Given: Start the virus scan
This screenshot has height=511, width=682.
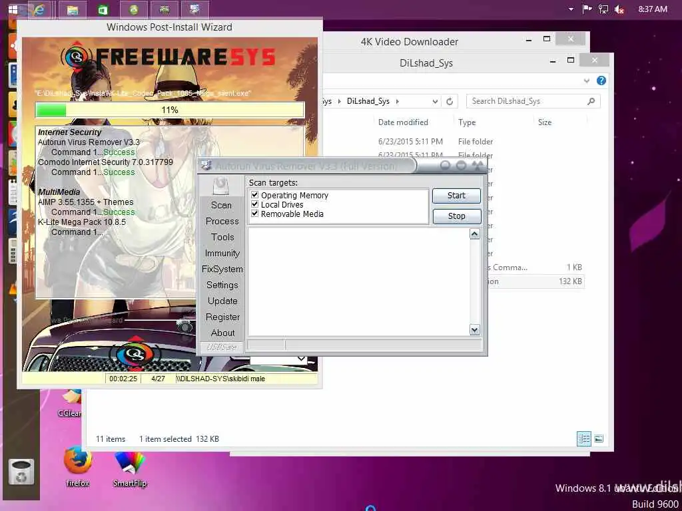Looking at the screenshot, I should (x=456, y=196).
